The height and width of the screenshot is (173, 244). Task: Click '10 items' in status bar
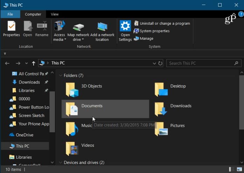pyautogui.click(x=13, y=170)
